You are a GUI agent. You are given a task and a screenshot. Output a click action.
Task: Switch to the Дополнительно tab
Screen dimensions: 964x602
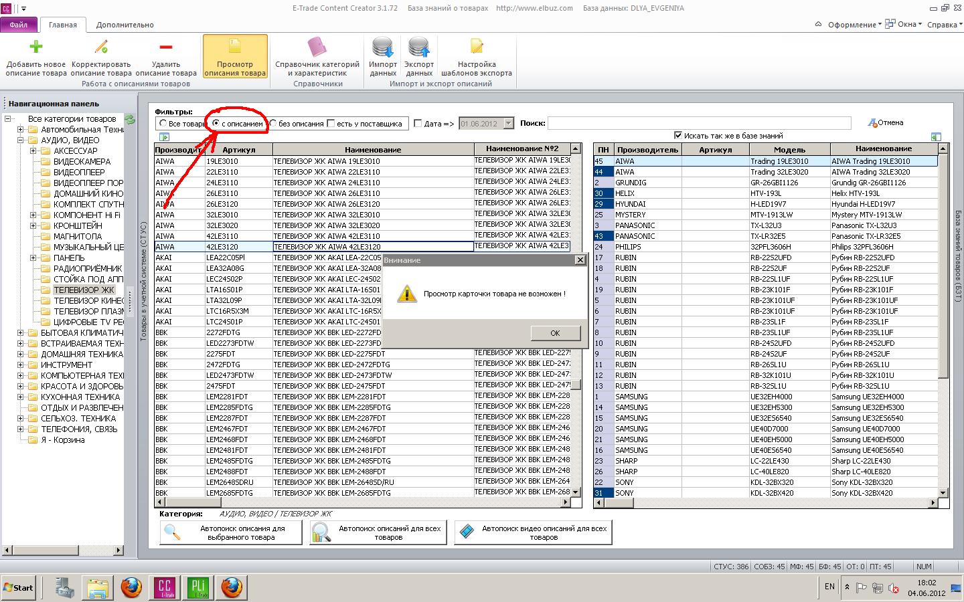(125, 25)
